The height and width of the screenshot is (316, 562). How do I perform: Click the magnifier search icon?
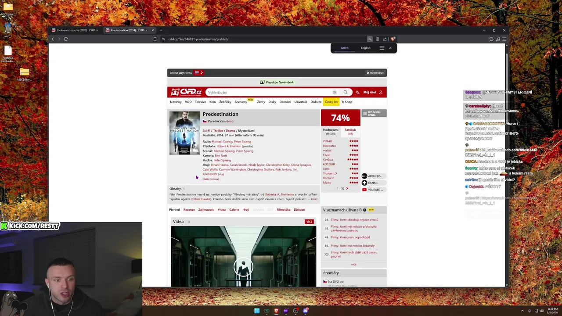pyautogui.click(x=346, y=92)
